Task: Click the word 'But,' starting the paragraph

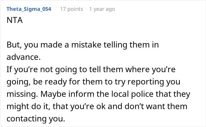Action: (14, 45)
